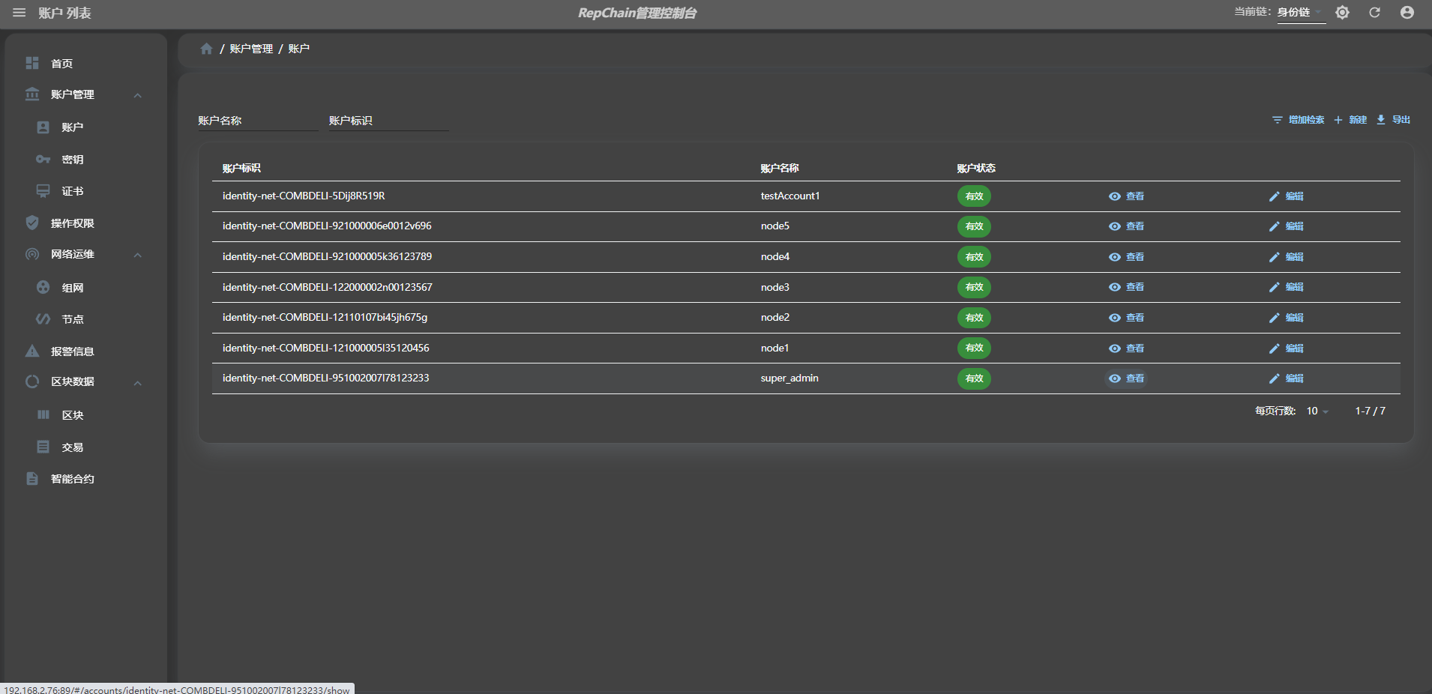Open the rows per page dropdown
This screenshot has width=1432, height=694.
tap(1317, 411)
